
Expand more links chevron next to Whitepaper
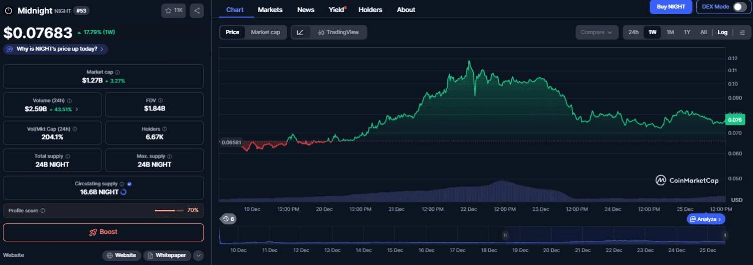199,255
